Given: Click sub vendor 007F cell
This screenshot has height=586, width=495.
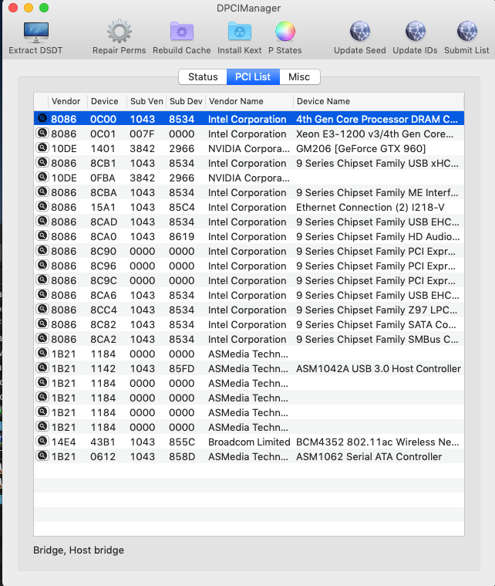Looking at the screenshot, I should [142, 134].
